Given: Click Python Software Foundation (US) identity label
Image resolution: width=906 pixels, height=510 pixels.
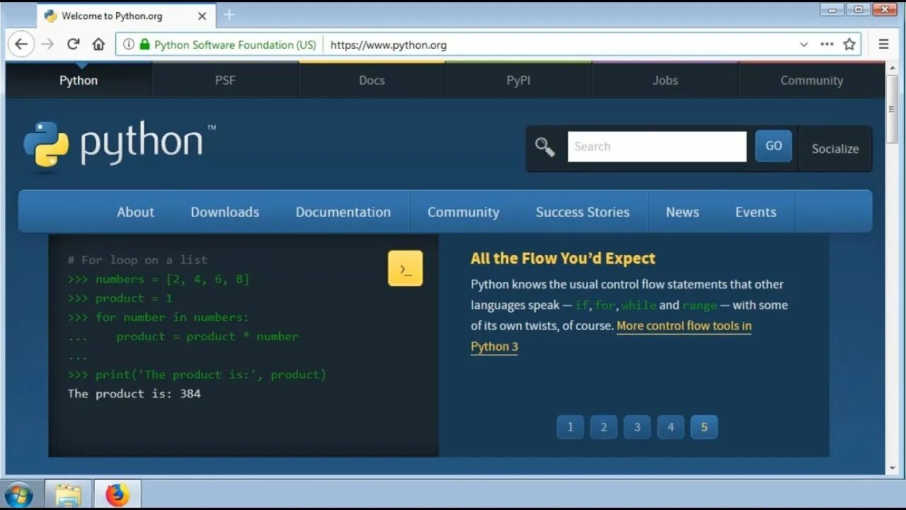Looking at the screenshot, I should 235,45.
